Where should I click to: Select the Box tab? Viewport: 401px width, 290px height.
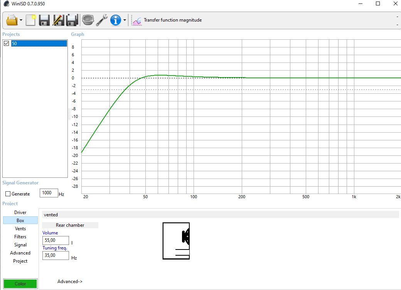pyautogui.click(x=20, y=221)
